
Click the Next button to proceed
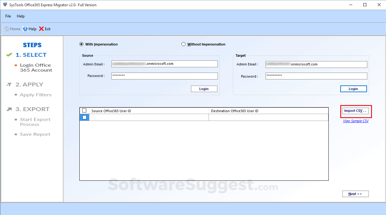pyautogui.click(x=355, y=193)
